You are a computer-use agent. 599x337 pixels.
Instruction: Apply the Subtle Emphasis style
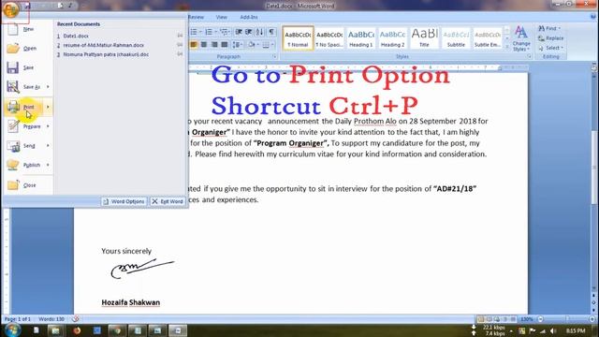click(488, 38)
